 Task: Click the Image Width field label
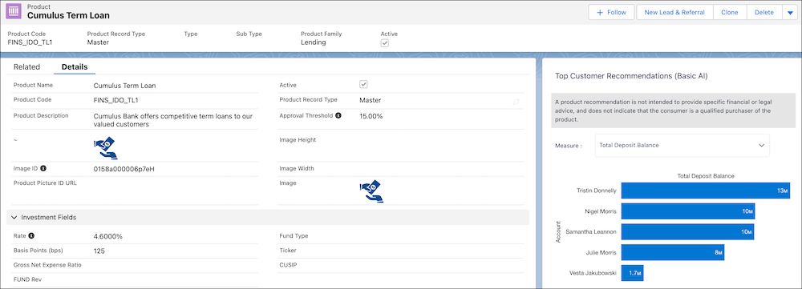[x=297, y=168]
